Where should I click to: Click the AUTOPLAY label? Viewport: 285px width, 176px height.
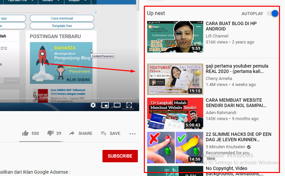point(252,14)
